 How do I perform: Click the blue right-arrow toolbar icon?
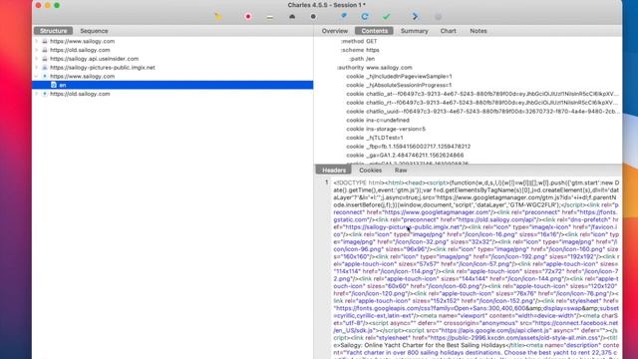(x=415, y=17)
